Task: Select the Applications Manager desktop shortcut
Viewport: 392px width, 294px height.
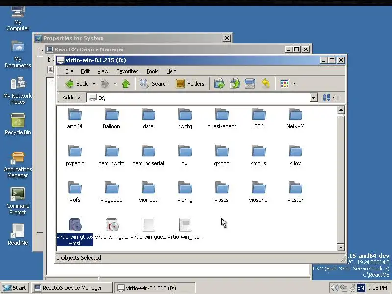Action: coord(18,165)
